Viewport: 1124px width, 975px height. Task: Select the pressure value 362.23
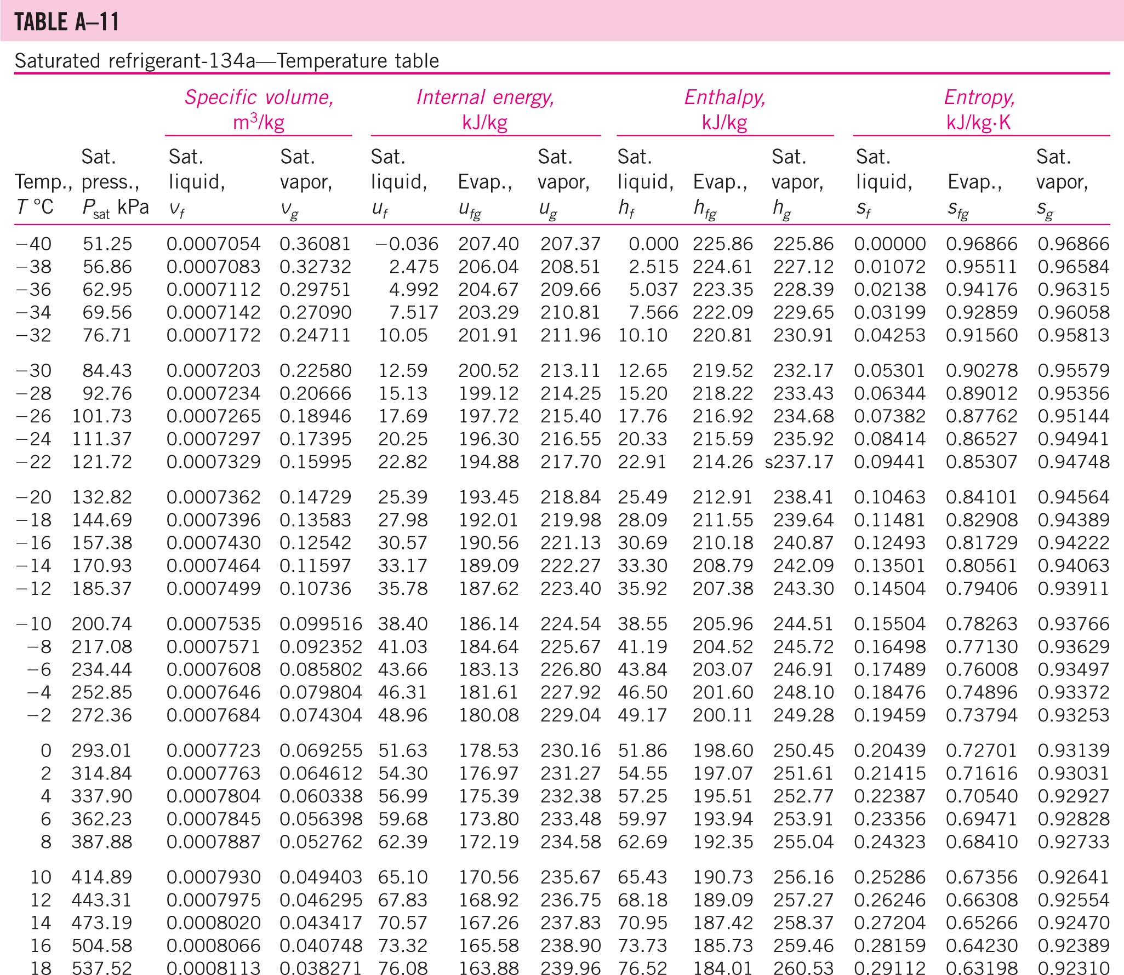pos(102,819)
